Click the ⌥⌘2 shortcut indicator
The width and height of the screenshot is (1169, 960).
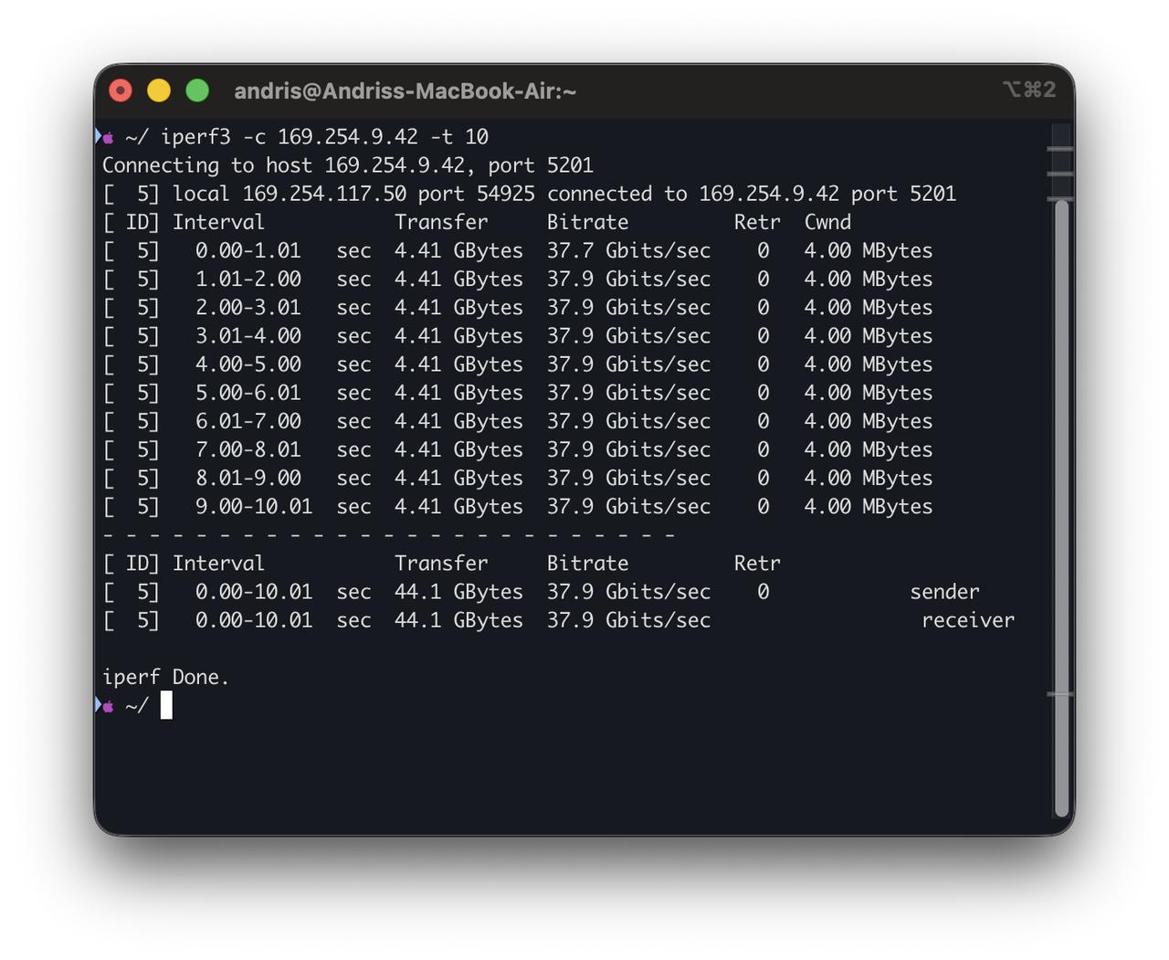pyautogui.click(x=1029, y=90)
